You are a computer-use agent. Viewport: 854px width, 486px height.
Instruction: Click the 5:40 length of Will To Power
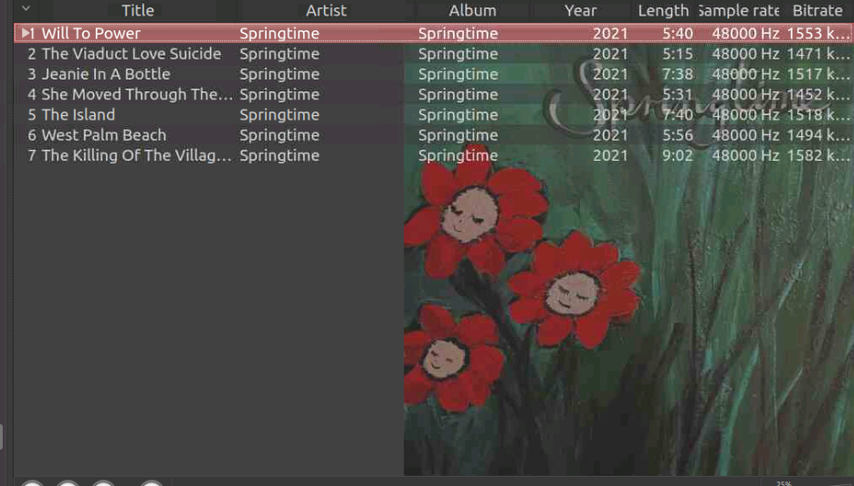pyautogui.click(x=678, y=33)
